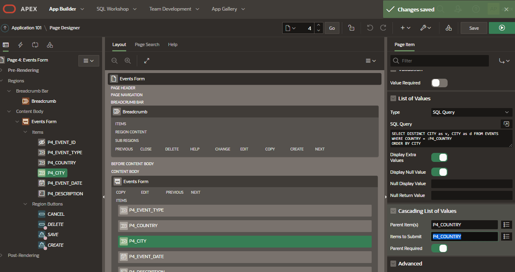This screenshot has height=272, width=515.
Task: Click the Null Return Value field
Action: (472, 195)
